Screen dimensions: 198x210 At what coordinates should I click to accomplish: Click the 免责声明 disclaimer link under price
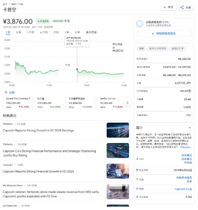(x=48, y=27)
